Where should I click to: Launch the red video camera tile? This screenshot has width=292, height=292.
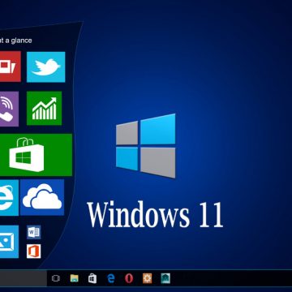pyautogui.click(x=10, y=67)
